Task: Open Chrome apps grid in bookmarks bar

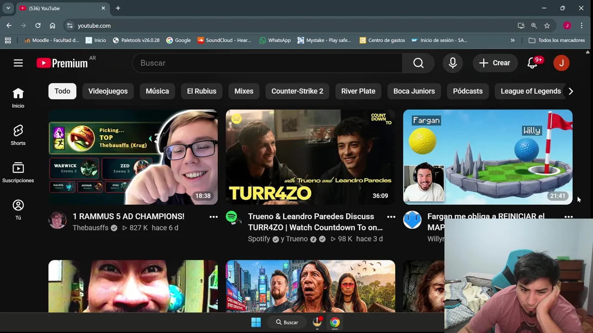Action: coord(8,40)
